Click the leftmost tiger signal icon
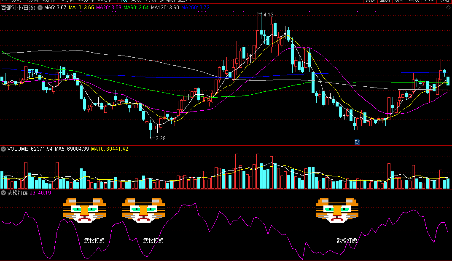Image resolution: width=452 pixels, height=261 pixels. (x=84, y=210)
